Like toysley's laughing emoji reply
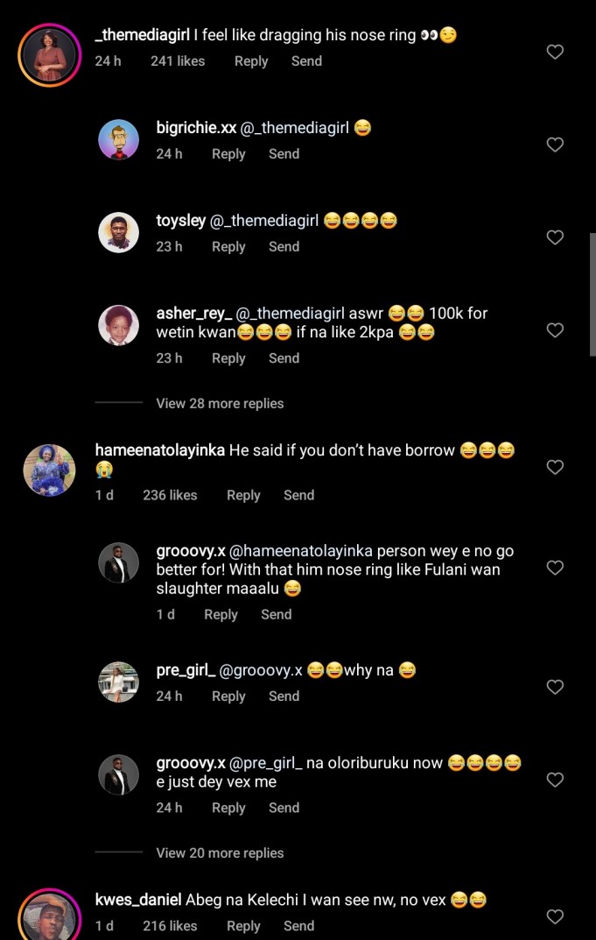 coord(555,237)
